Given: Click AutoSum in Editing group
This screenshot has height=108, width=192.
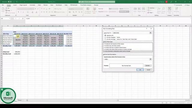Looking at the screenshot, I should click(x=151, y=8).
